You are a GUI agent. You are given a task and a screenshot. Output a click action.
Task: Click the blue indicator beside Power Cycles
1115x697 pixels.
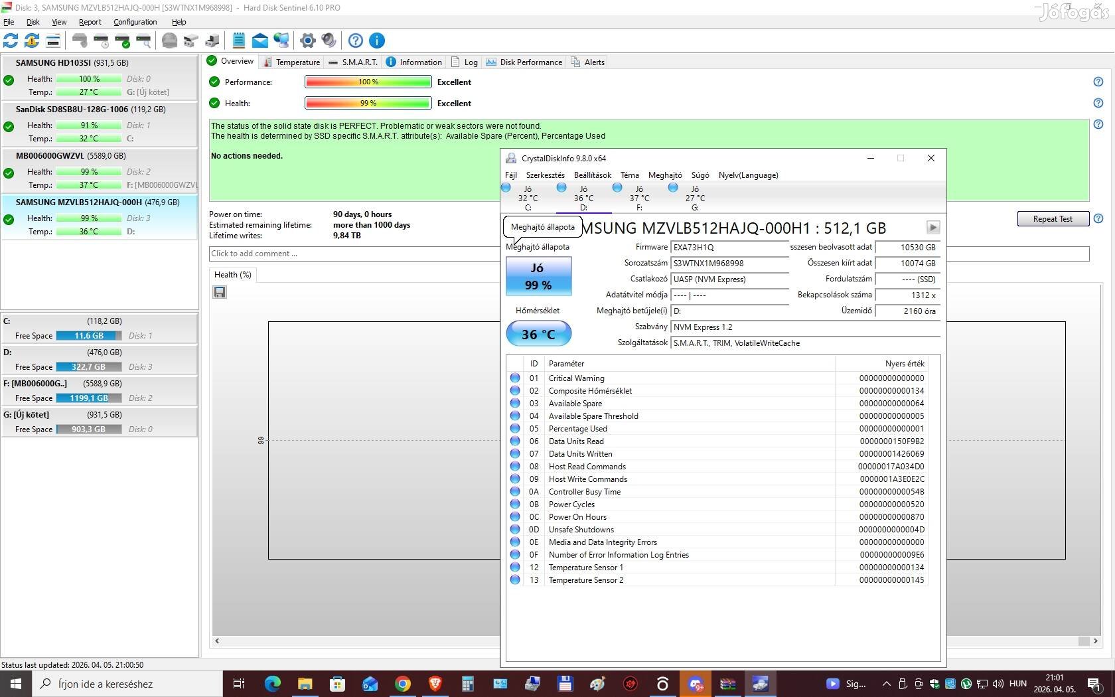pos(515,504)
